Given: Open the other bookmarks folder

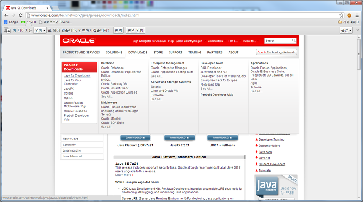Looking at the screenshot, I should 349,22.
